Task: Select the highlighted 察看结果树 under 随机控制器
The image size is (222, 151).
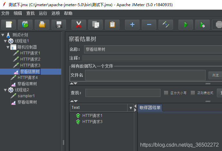Action: click(x=30, y=71)
